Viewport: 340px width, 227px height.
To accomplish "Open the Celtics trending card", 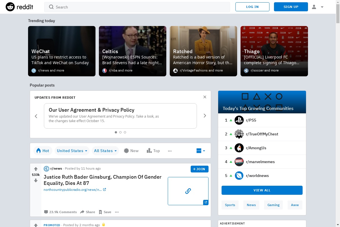I will (133, 51).
